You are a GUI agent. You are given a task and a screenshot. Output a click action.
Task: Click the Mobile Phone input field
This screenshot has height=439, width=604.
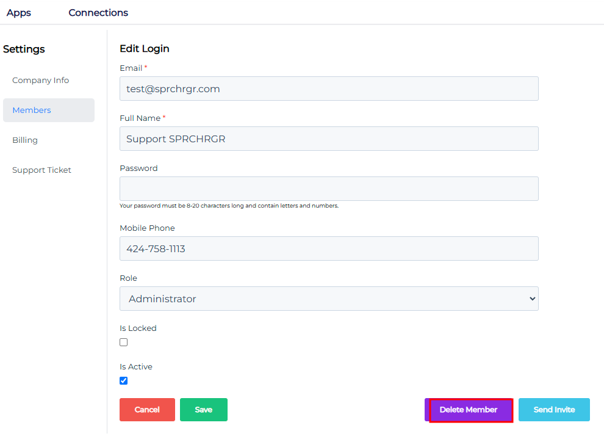pos(329,249)
